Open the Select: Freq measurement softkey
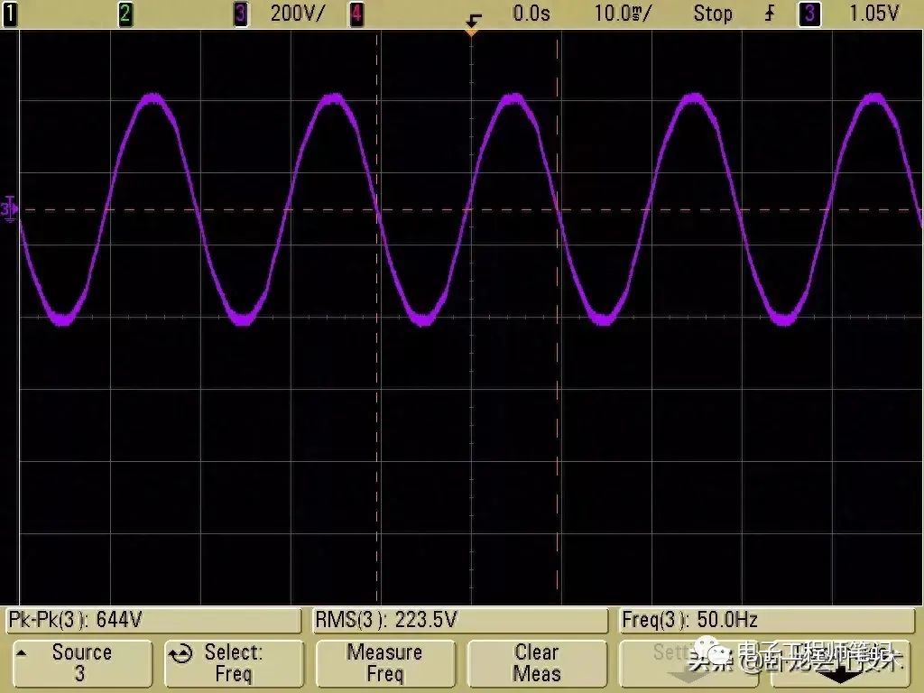Screen dimensions: 924x693 (x=233, y=663)
